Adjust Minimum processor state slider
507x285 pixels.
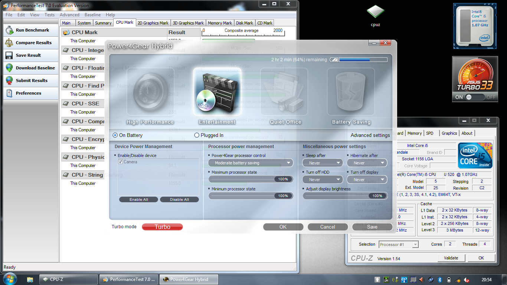point(251,196)
